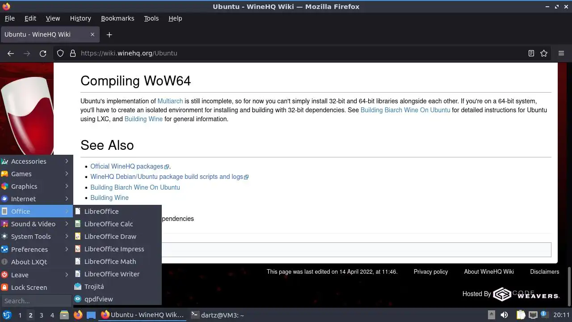Open the clipboard manager tray icon
This screenshot has height=322, width=572.
click(520, 315)
